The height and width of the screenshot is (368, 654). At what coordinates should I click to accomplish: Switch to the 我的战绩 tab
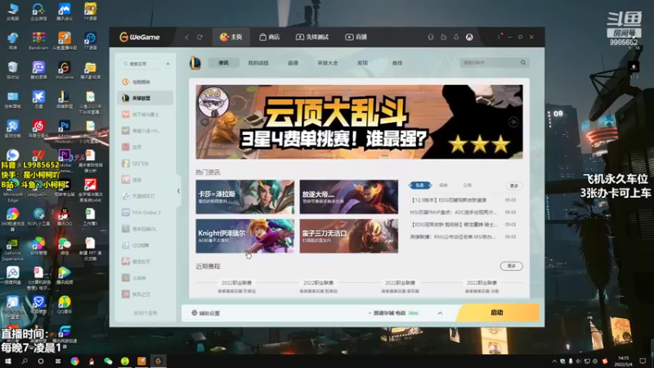(258, 63)
